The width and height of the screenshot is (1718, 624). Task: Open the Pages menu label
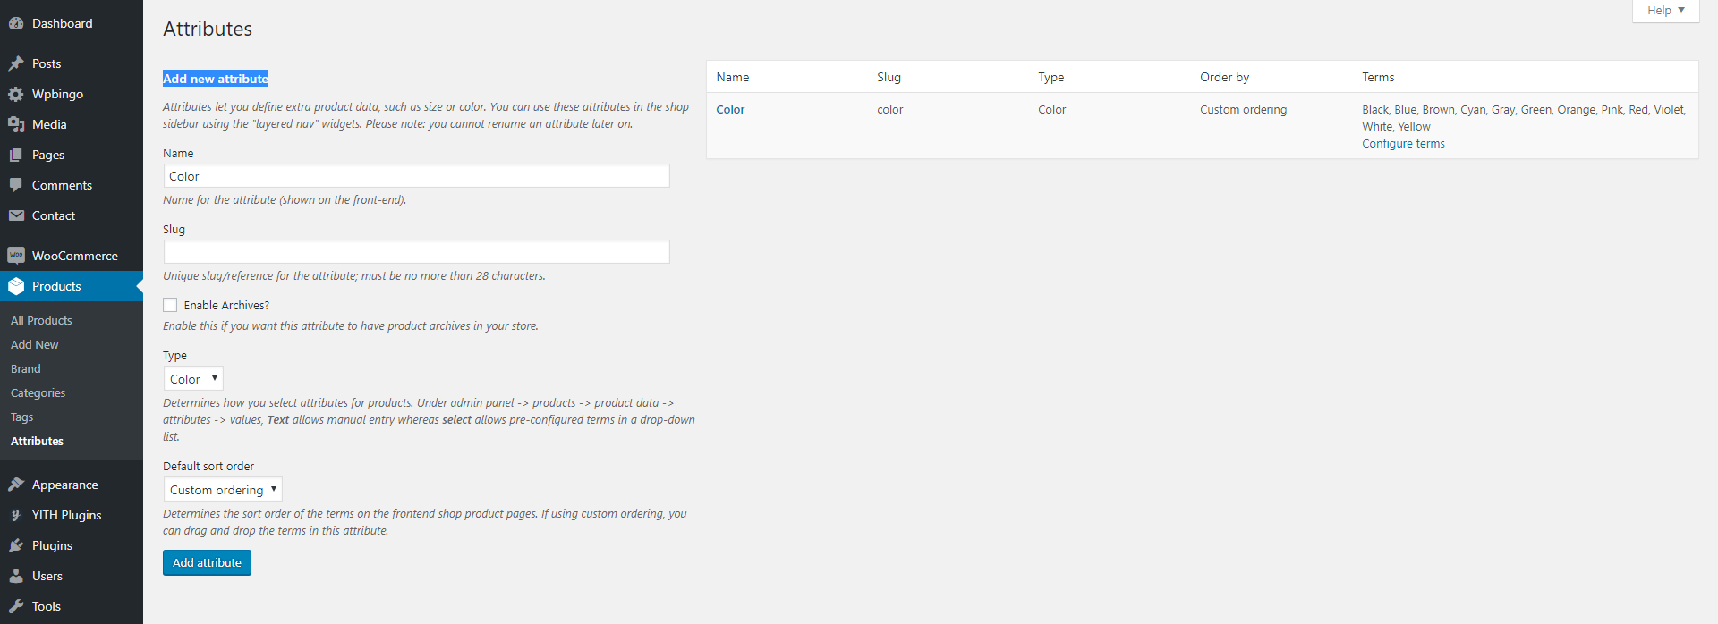(x=48, y=155)
